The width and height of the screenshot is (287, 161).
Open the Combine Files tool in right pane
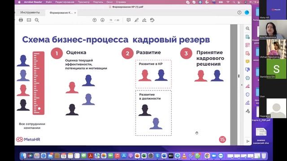pyautogui.click(x=248, y=70)
